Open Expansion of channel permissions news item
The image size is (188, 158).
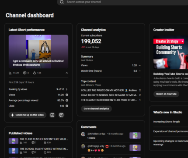pyautogui.click(x=171, y=131)
